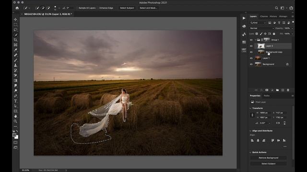This screenshot has height=172, width=307.
Task: Click the Select and Mask button
Action: coord(148,8)
